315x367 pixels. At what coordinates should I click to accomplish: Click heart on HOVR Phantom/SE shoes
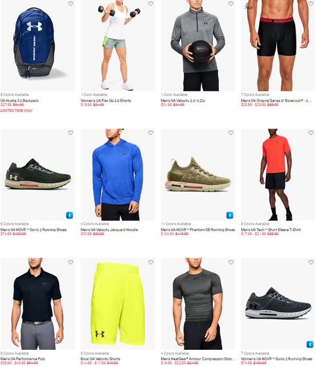pos(231,133)
